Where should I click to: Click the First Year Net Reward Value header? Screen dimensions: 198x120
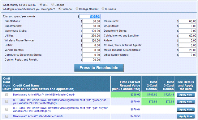click(126, 84)
